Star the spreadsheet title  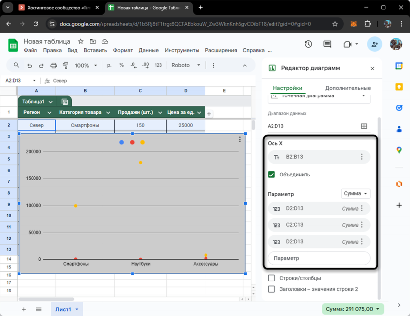point(81,42)
